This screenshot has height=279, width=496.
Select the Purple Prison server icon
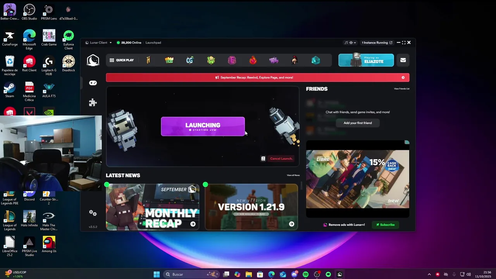[x=274, y=60]
